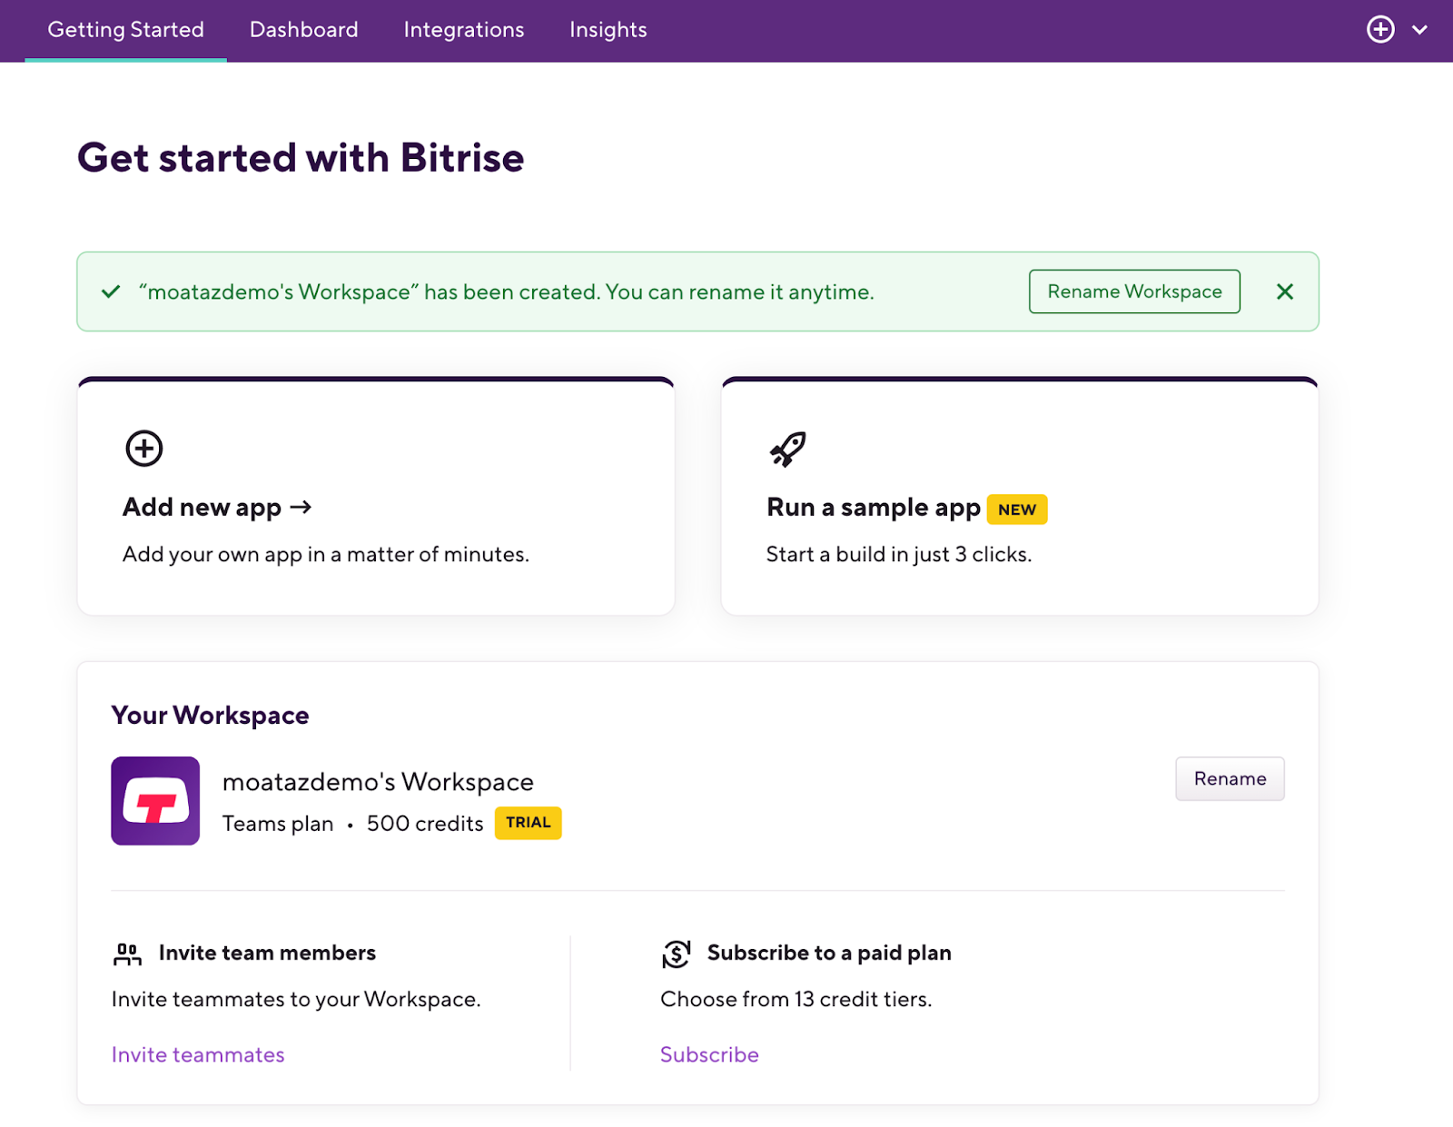Image resolution: width=1453 pixels, height=1127 pixels.
Task: Click the Invite team members icon
Action: pyautogui.click(x=127, y=954)
